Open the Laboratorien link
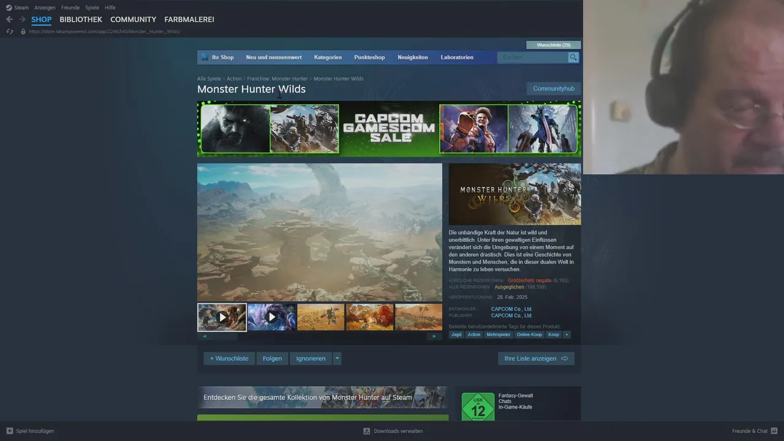This screenshot has height=441, width=784. tap(457, 57)
